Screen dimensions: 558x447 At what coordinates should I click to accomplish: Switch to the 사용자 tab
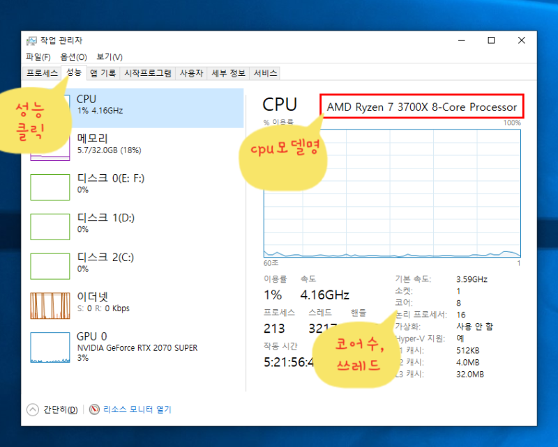[191, 73]
